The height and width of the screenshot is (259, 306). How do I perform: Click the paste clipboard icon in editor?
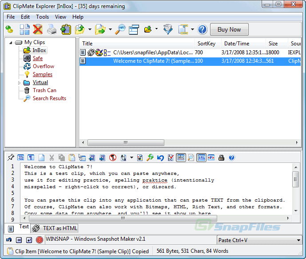(x=72, y=158)
